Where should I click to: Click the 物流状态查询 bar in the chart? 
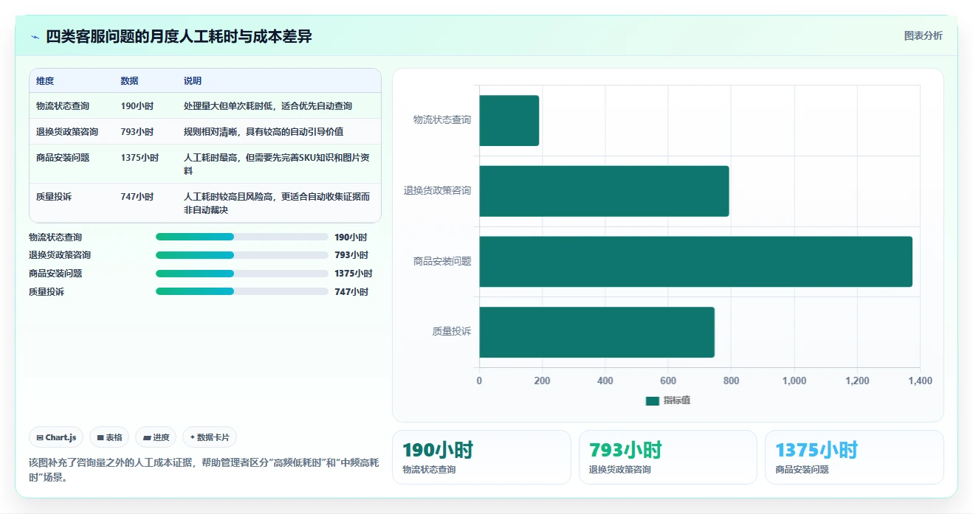click(x=509, y=120)
